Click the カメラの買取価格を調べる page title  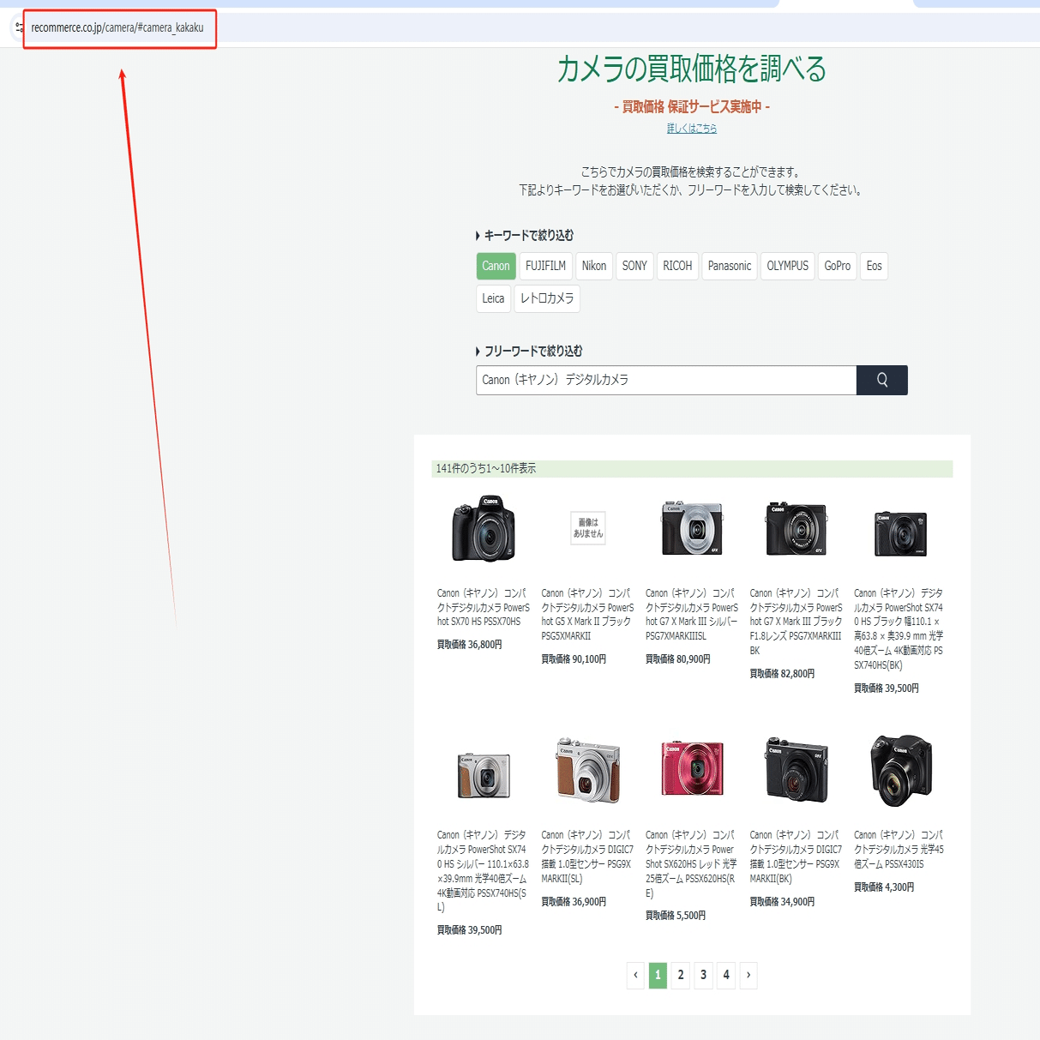692,69
